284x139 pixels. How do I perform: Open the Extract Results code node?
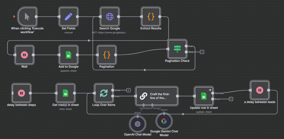tap(151, 17)
